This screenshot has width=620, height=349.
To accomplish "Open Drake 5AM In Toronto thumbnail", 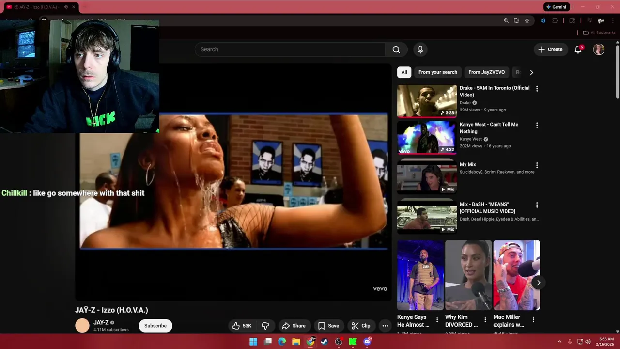I will 427,101.
